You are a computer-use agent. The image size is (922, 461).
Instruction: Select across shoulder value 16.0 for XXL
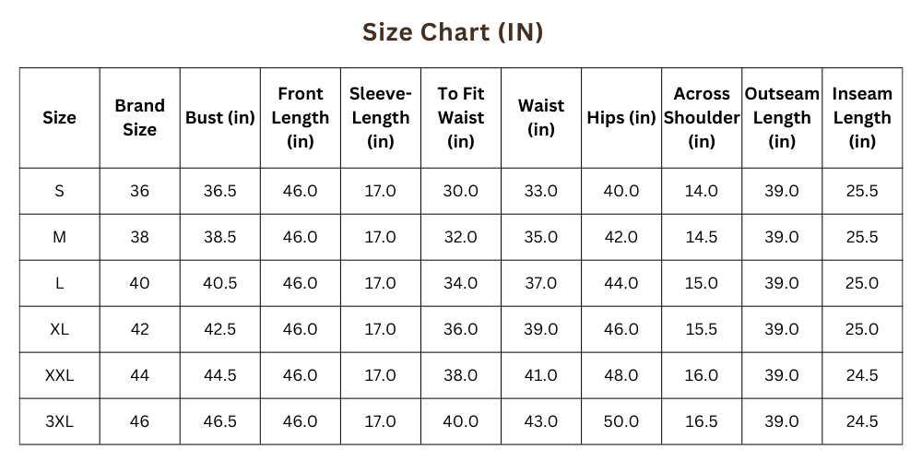pyautogui.click(x=702, y=375)
